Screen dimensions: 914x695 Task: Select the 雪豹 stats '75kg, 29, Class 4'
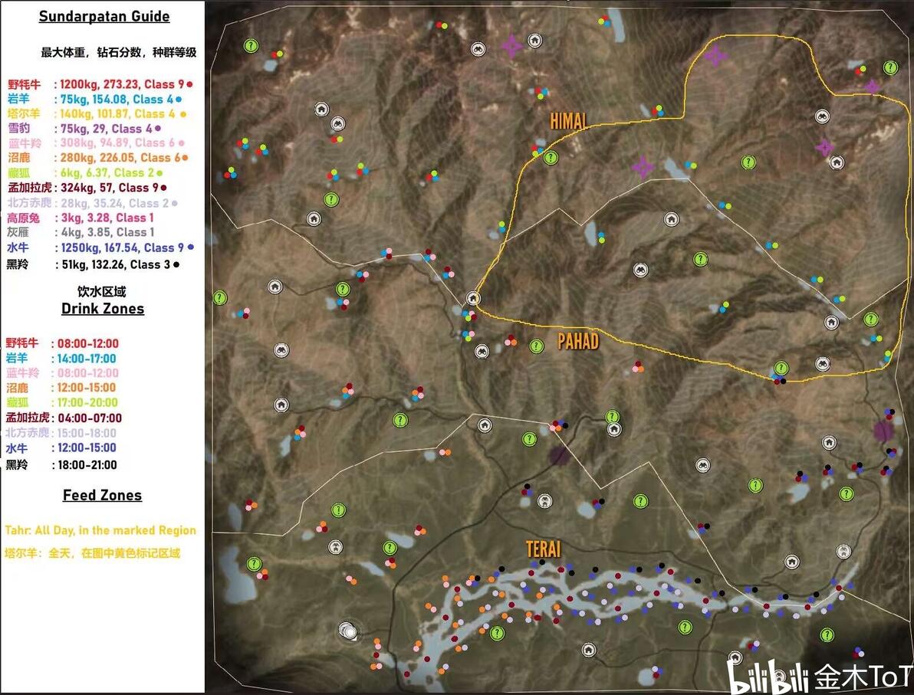click(107, 129)
